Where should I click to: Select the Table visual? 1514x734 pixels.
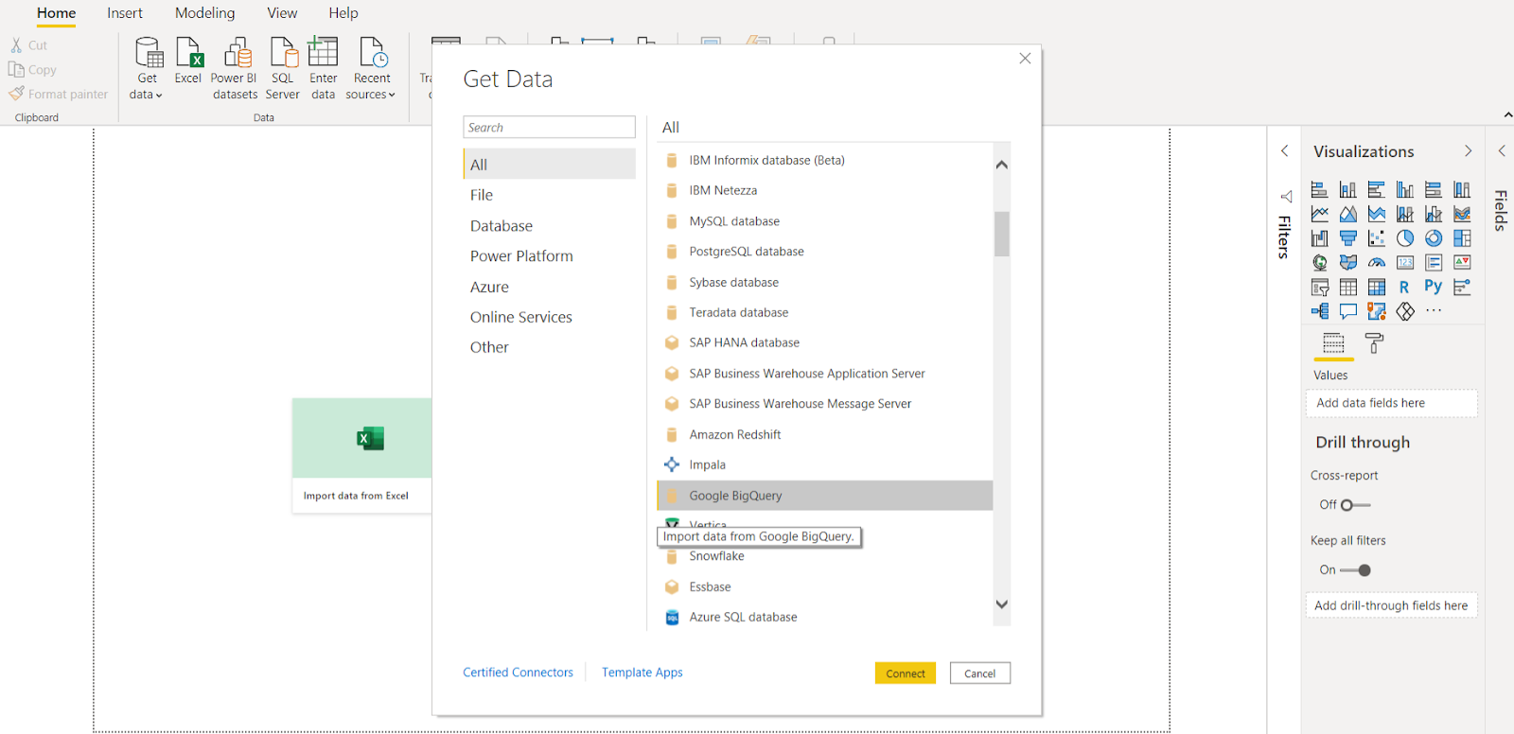pyautogui.click(x=1348, y=288)
